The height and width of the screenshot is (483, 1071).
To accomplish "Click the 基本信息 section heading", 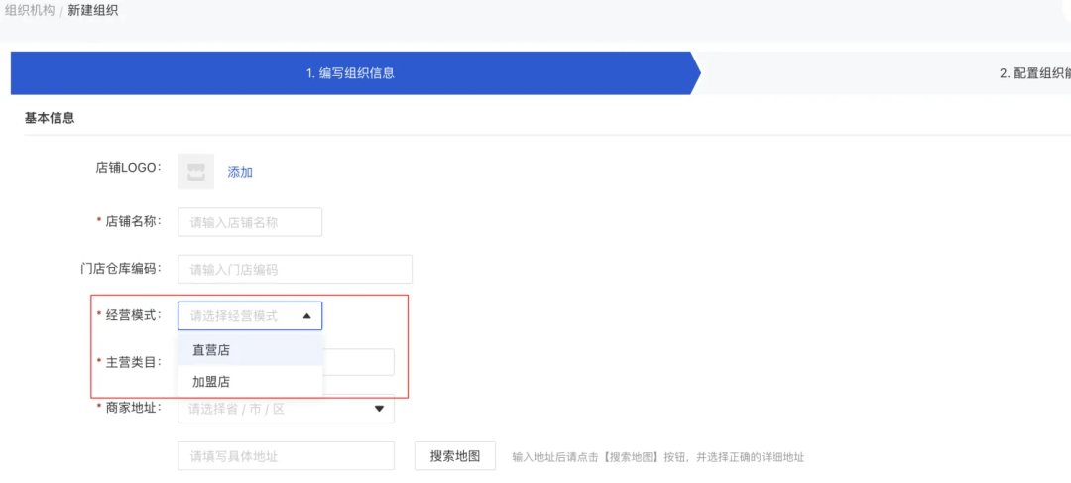I will point(50,118).
